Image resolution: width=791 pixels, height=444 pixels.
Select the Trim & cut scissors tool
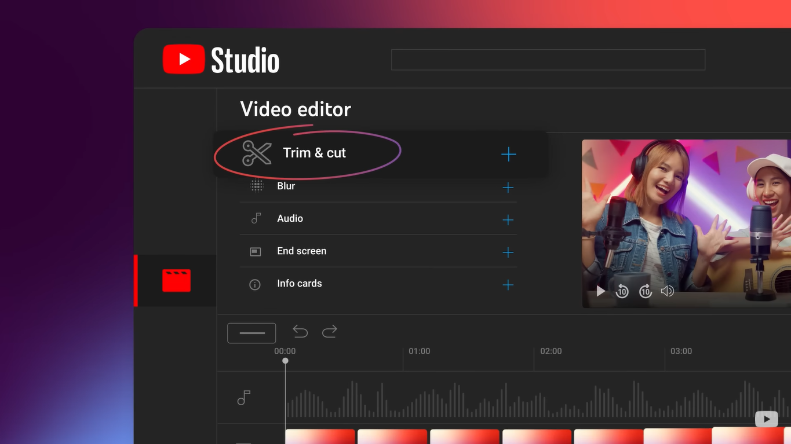pyautogui.click(x=257, y=153)
